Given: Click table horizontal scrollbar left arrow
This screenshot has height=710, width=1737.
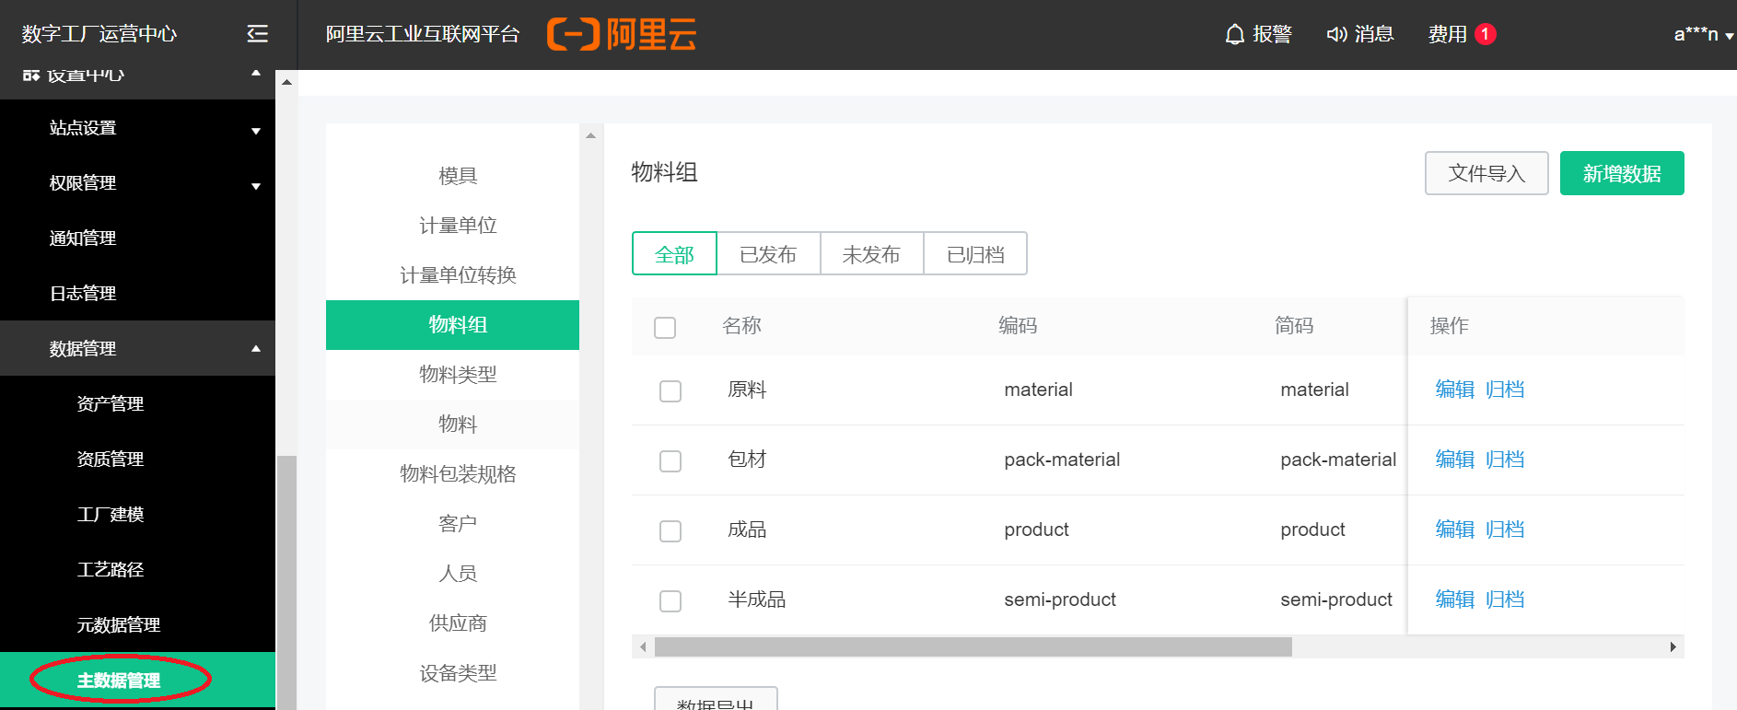Looking at the screenshot, I should [643, 646].
